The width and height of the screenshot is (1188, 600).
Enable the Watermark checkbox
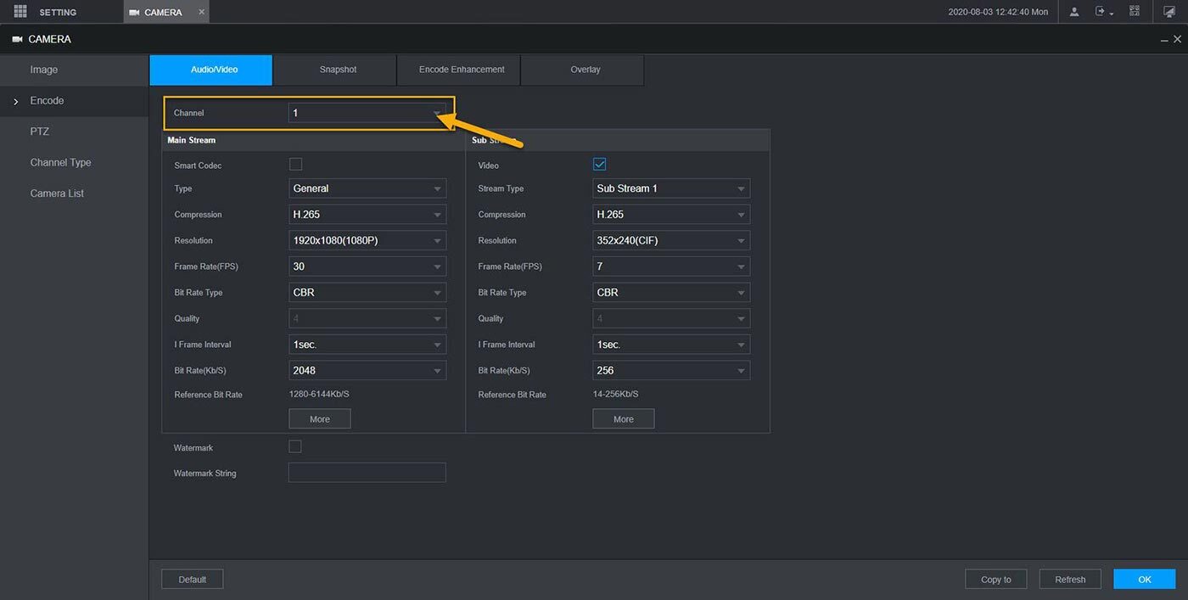point(295,446)
